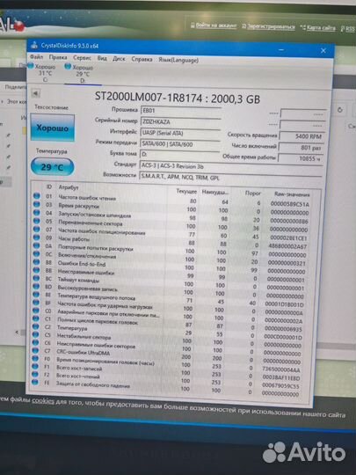Click status icon for Защита от свободного падения
The width and height of the screenshot is (356, 475).
coord(35,382)
